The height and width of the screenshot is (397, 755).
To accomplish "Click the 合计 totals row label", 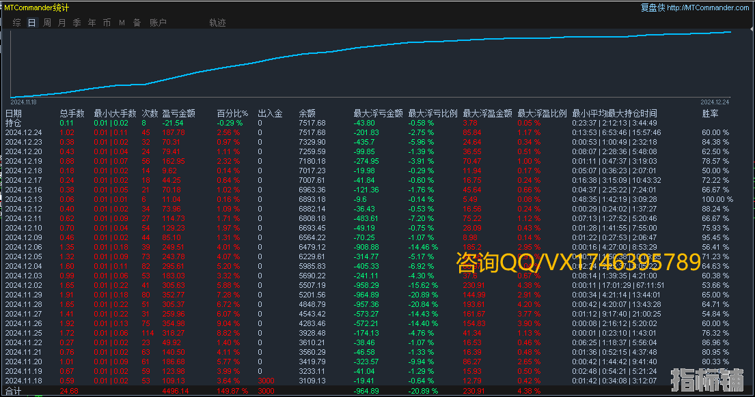I will (14, 392).
